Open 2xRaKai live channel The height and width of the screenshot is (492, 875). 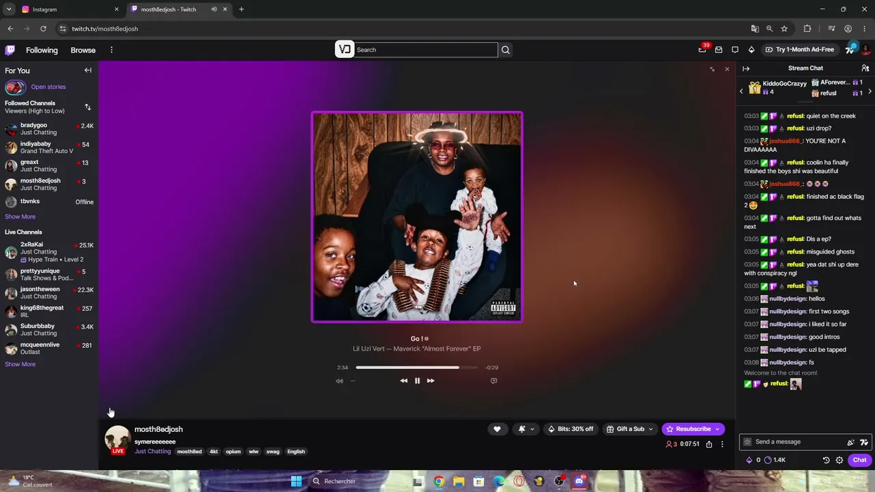coord(49,252)
